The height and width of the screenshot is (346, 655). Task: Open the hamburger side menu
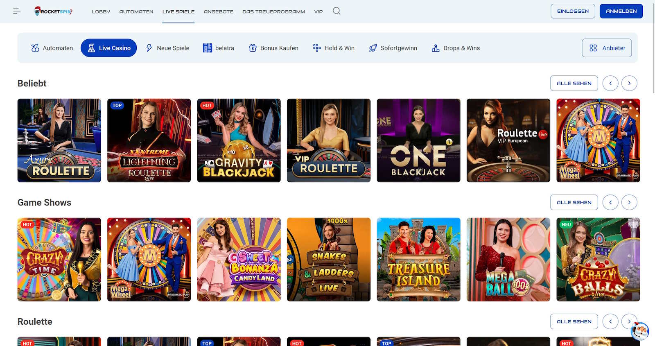tap(17, 11)
